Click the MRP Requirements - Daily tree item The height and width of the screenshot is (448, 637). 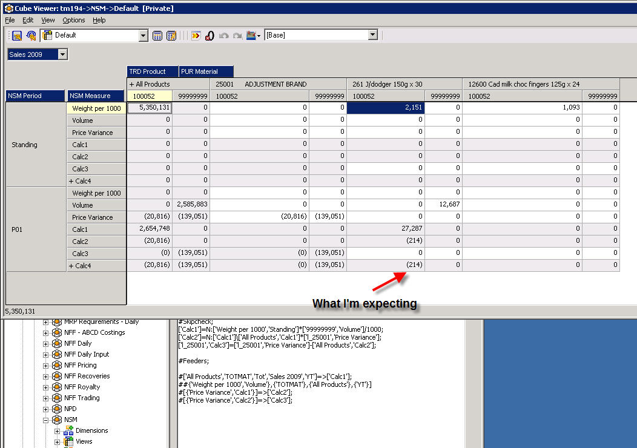tap(102, 322)
